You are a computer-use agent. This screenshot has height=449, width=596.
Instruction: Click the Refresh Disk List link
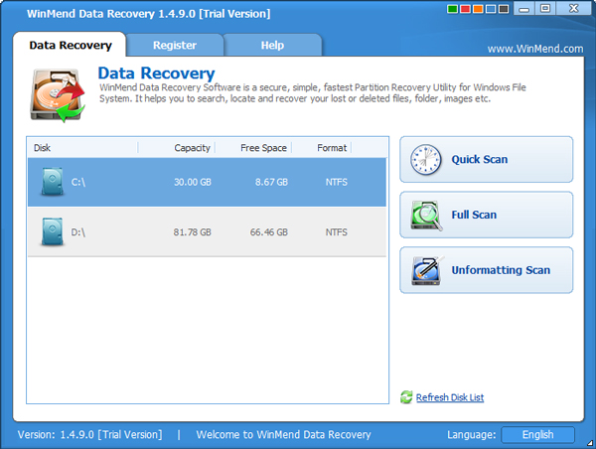point(450,397)
